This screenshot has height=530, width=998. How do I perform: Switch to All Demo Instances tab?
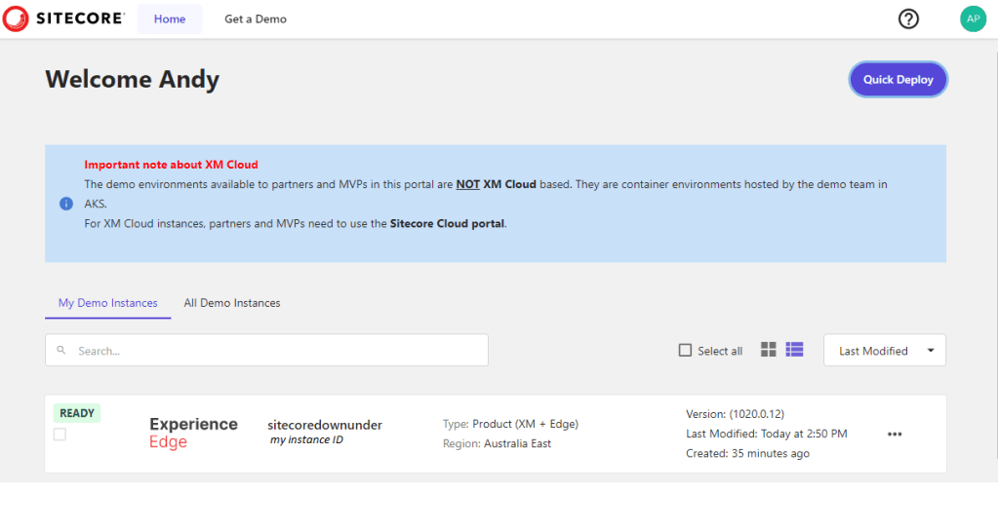pos(232,303)
